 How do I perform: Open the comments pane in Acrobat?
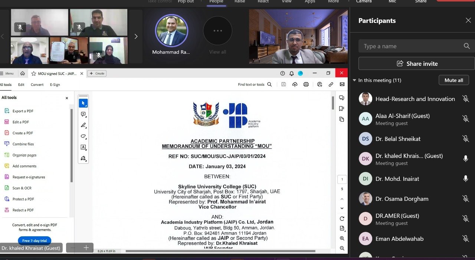pos(341,98)
